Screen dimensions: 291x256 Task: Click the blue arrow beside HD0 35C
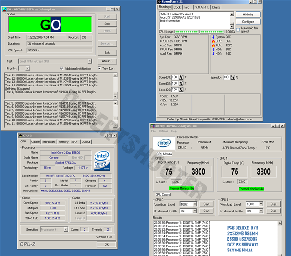(213, 50)
